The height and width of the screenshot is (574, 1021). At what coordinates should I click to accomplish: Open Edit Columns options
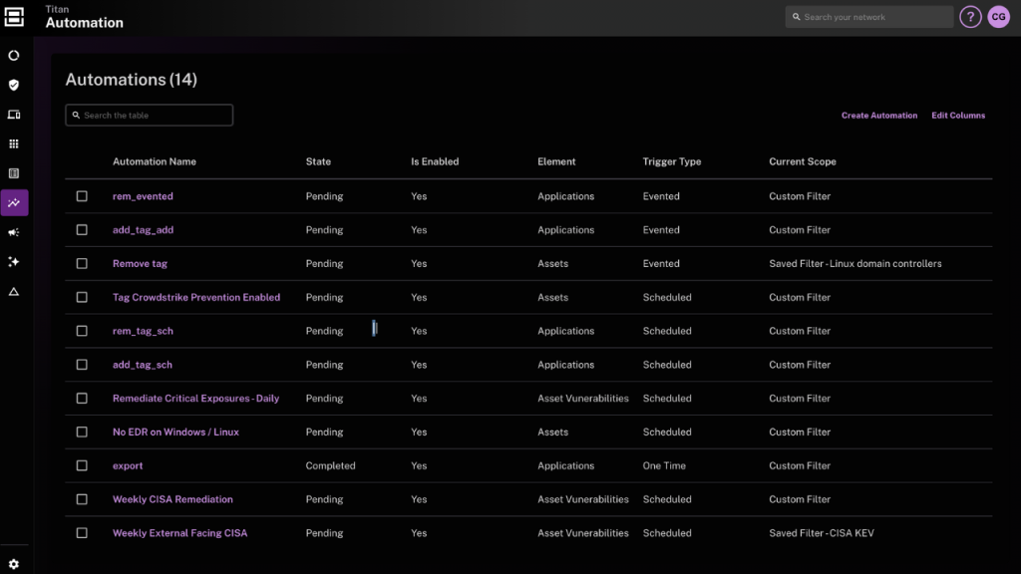(958, 116)
